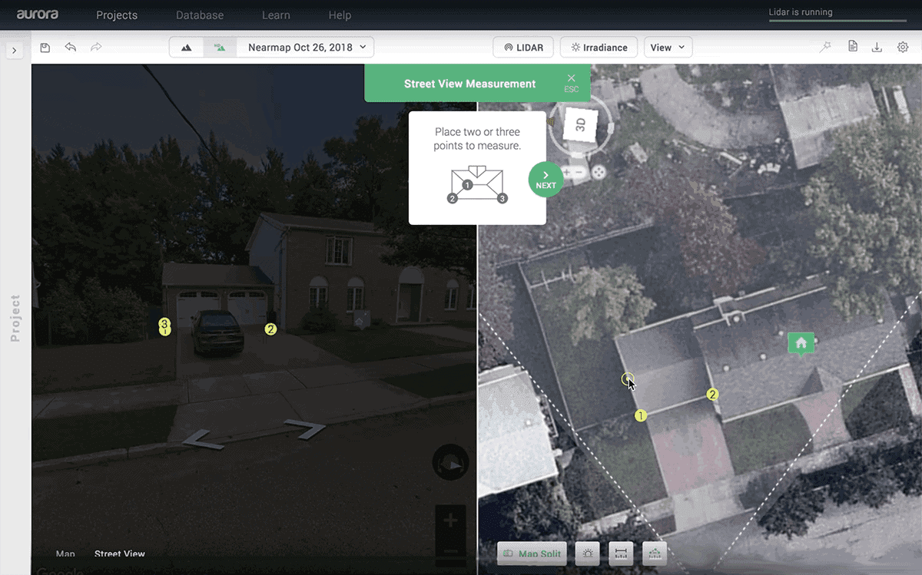Switch to the Street View tab
Viewport: 922px width, 575px height.
(120, 554)
